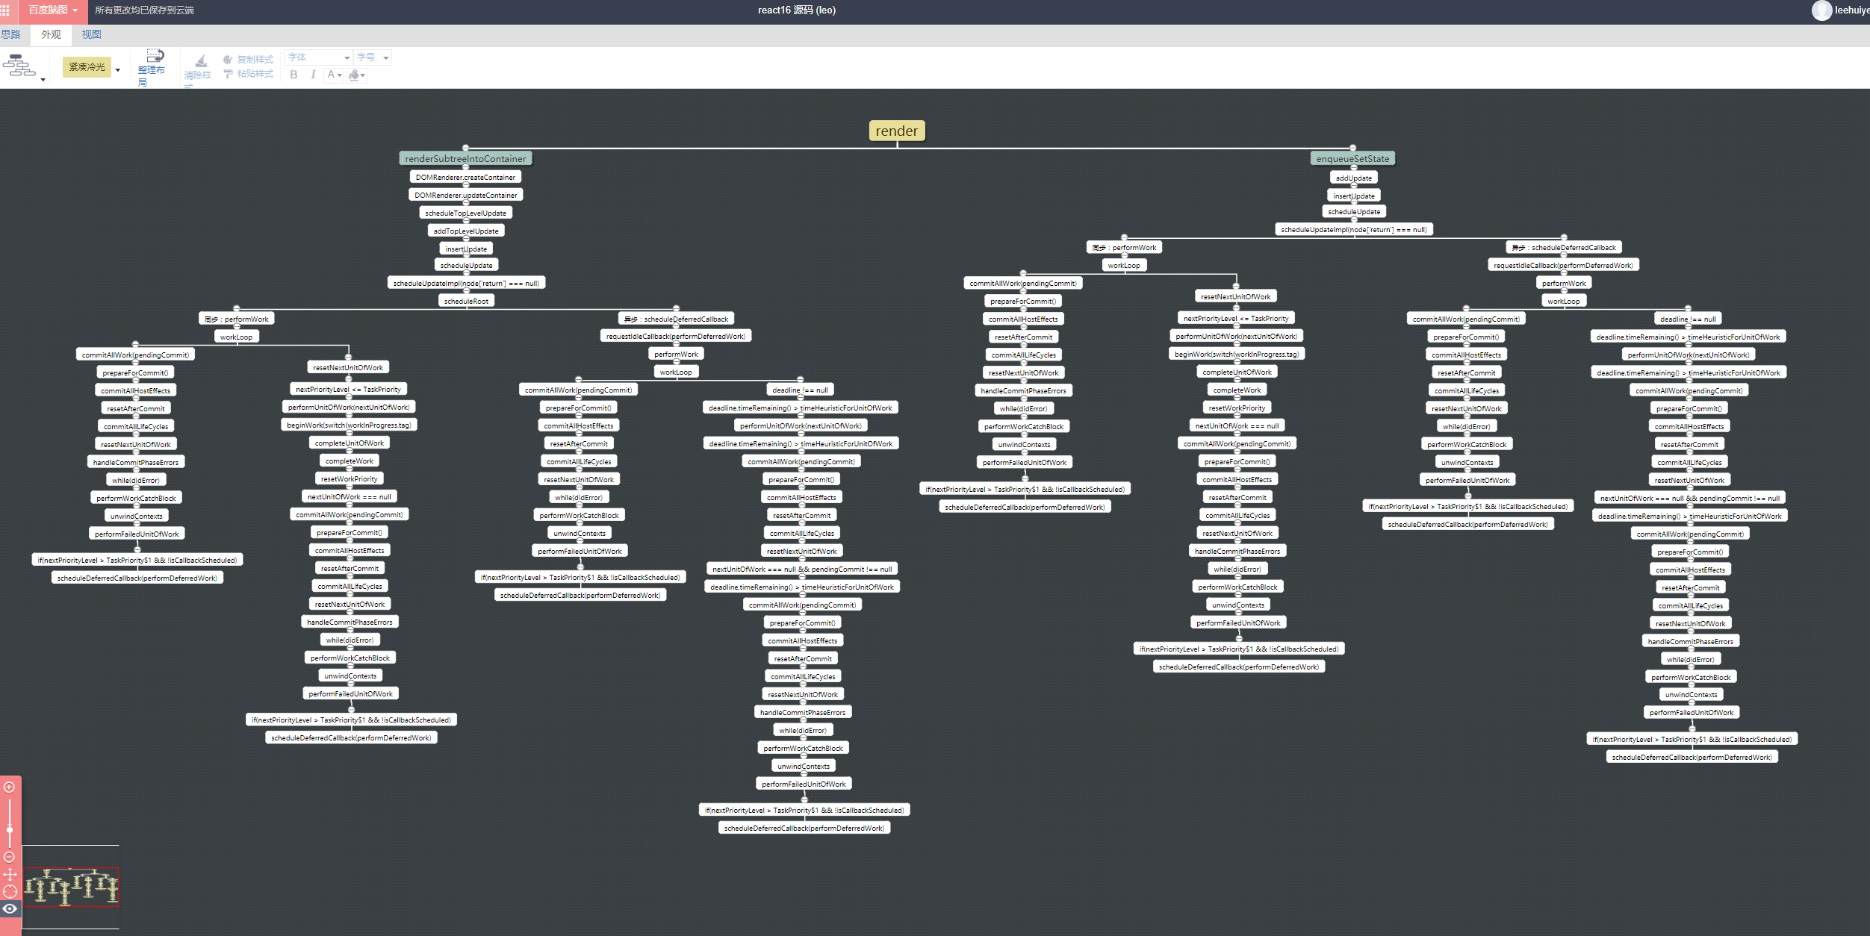This screenshot has height=936, width=1870.
Task: Click the 整理布局 arrange layout icon
Action: point(155,57)
